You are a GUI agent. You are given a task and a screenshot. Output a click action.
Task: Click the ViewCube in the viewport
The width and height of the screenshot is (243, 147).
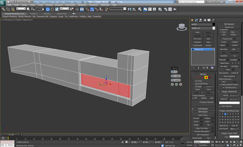181,27
